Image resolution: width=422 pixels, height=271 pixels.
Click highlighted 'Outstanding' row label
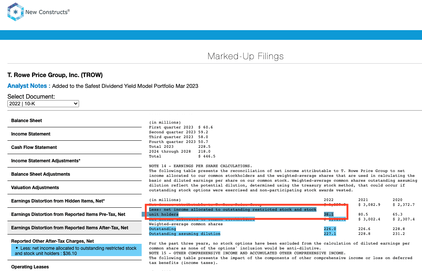(162, 229)
